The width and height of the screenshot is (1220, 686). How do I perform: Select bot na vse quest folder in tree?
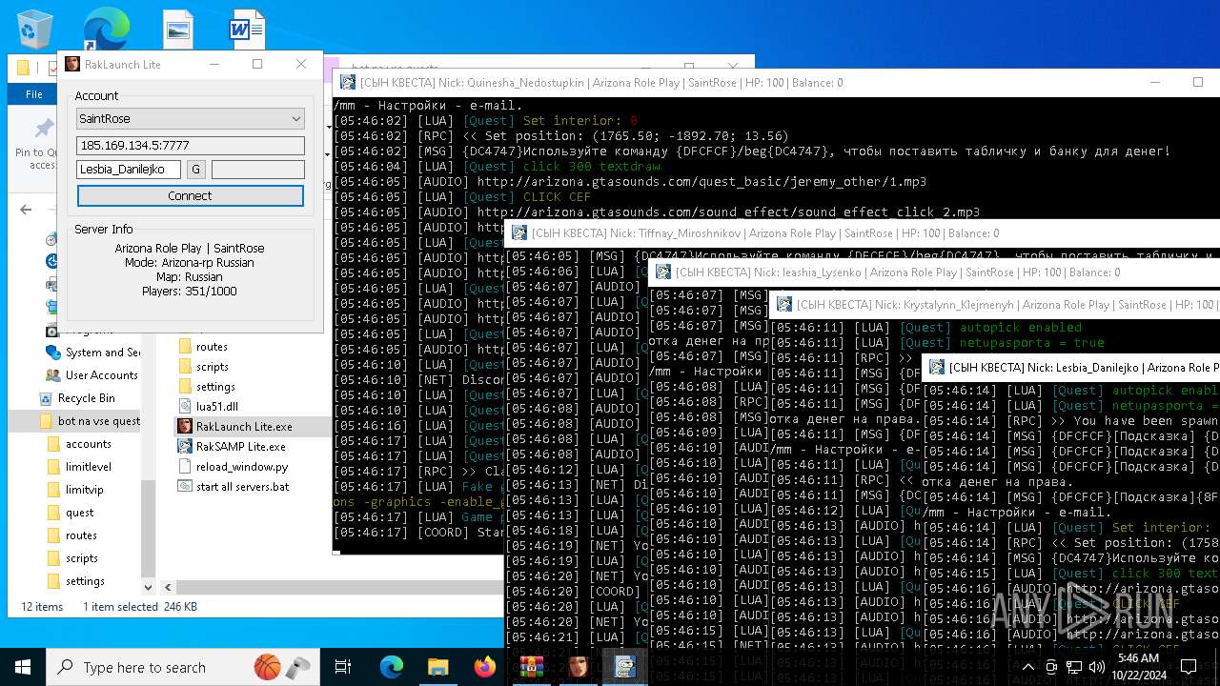90,421
